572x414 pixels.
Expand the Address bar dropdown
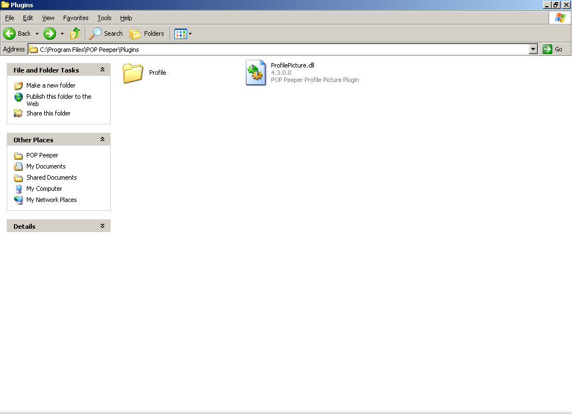(x=533, y=49)
